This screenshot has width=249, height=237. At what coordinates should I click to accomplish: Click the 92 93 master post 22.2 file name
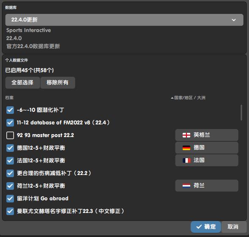click(x=45, y=135)
